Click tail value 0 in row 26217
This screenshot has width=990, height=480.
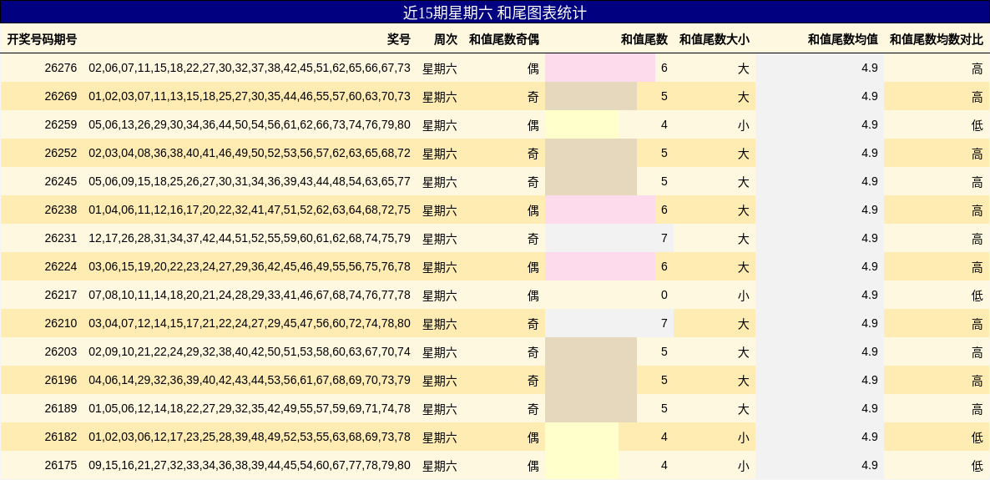[664, 295]
